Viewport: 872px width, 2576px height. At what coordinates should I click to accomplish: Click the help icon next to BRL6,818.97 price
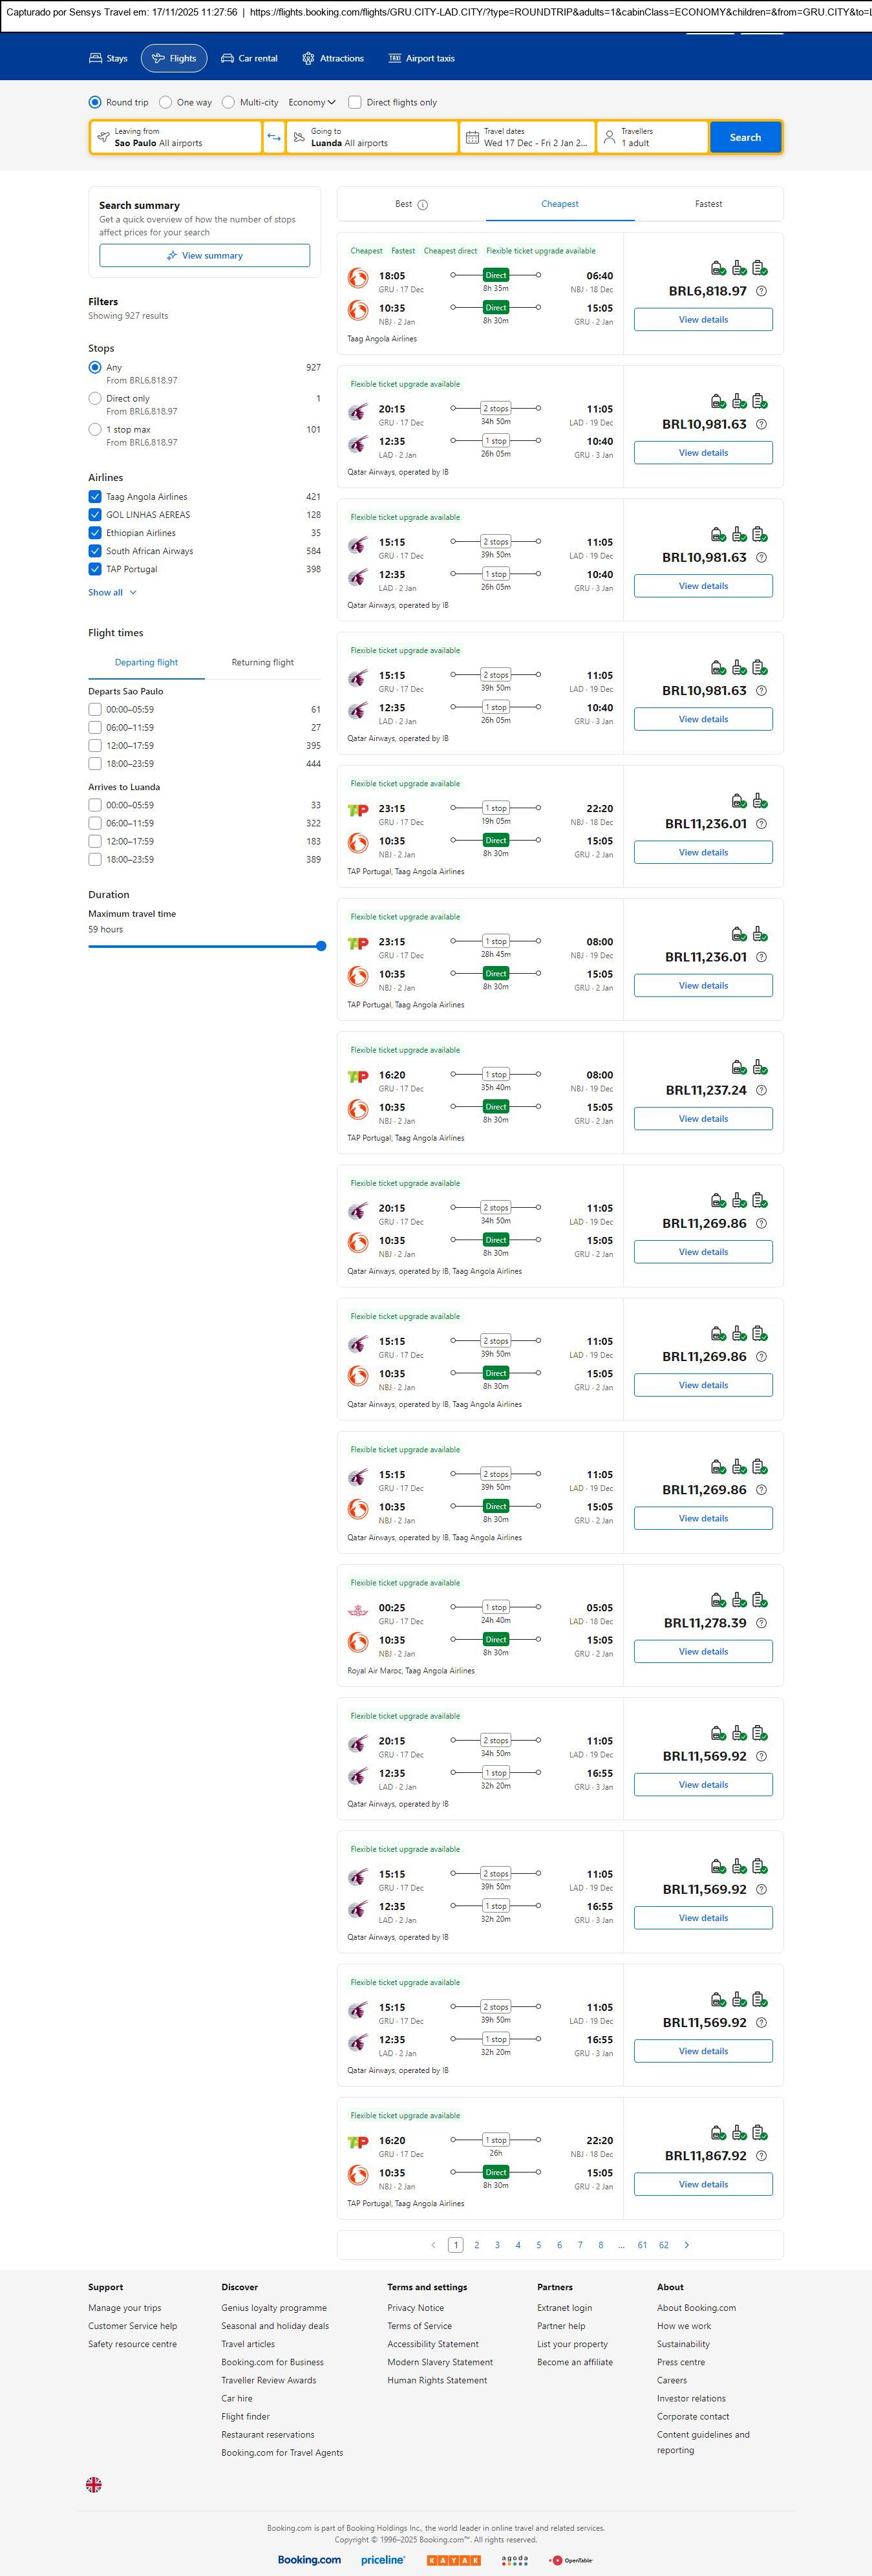[761, 291]
